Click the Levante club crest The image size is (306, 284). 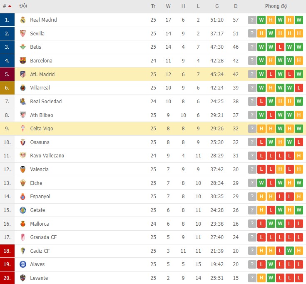coord(23,278)
